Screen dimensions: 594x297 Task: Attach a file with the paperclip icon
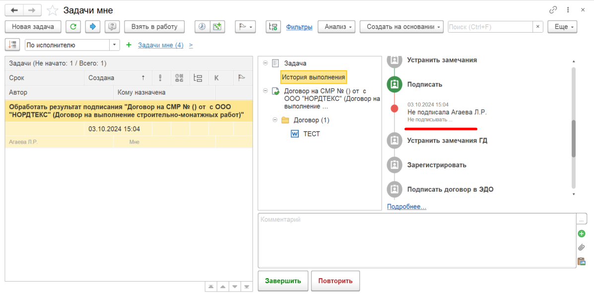[x=582, y=247]
